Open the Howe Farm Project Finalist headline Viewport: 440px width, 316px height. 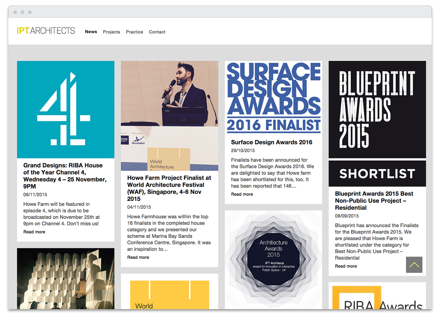coord(170,188)
